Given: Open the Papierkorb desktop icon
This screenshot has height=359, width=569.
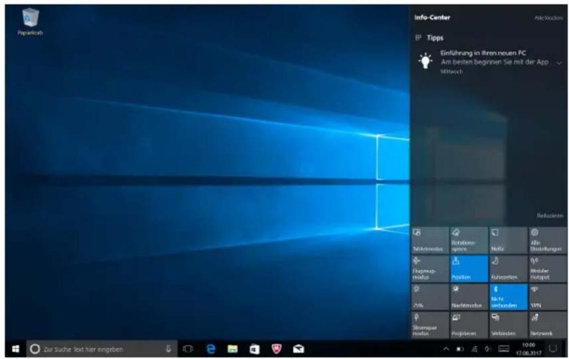Looking at the screenshot, I should [x=30, y=22].
